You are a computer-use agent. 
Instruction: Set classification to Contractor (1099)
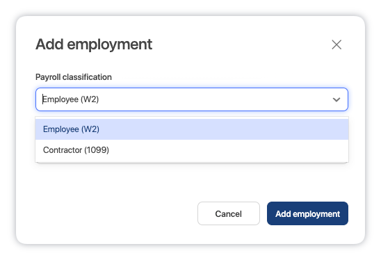pos(192,150)
